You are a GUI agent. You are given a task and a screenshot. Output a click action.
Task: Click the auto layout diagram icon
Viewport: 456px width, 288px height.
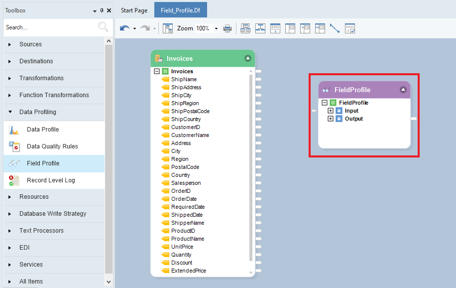(x=260, y=28)
